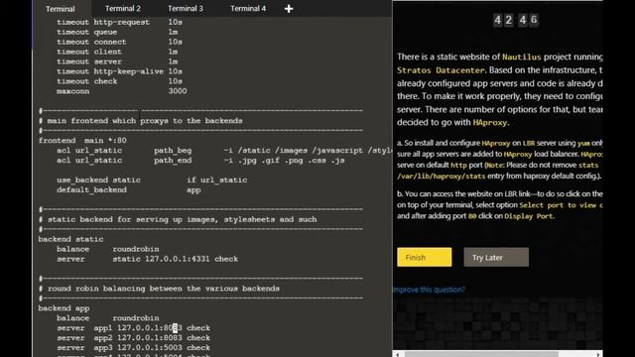Click the 'backend app' line
This screenshot has height=357, width=635.
point(63,308)
